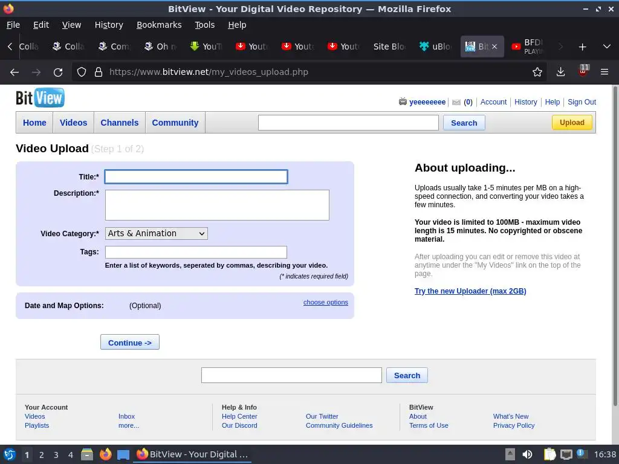Switch to the 'Oh n' tab
This screenshot has height=464, width=619.
pyautogui.click(x=161, y=47)
